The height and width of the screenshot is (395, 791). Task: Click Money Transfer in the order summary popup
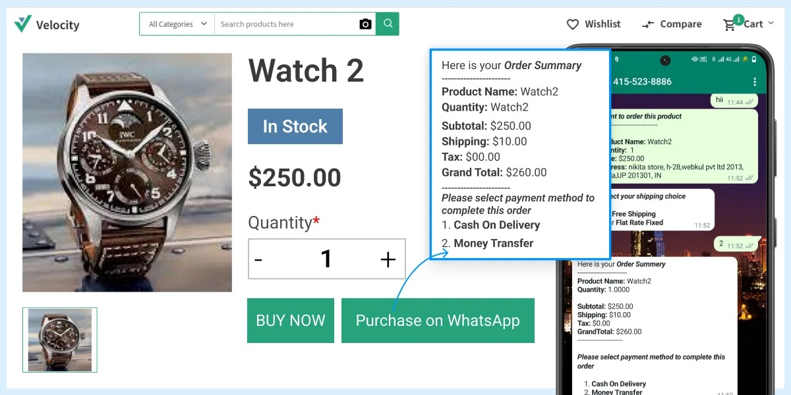pyautogui.click(x=493, y=244)
